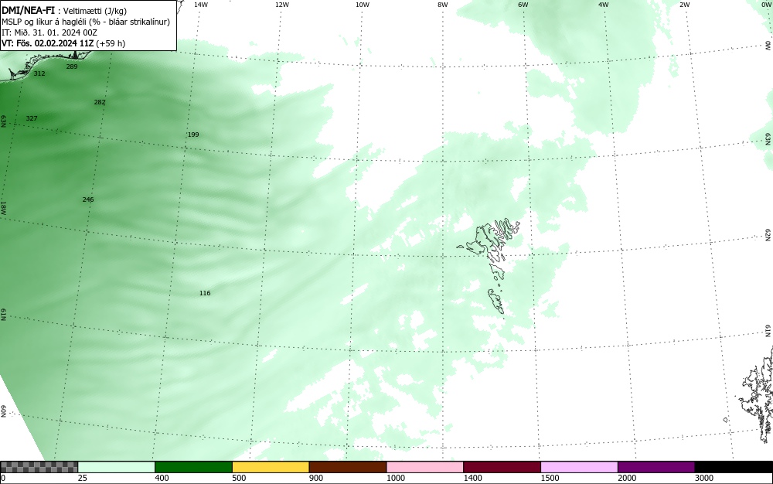
Task: Click the CAPE value 116 on the map
Action: coord(205,293)
